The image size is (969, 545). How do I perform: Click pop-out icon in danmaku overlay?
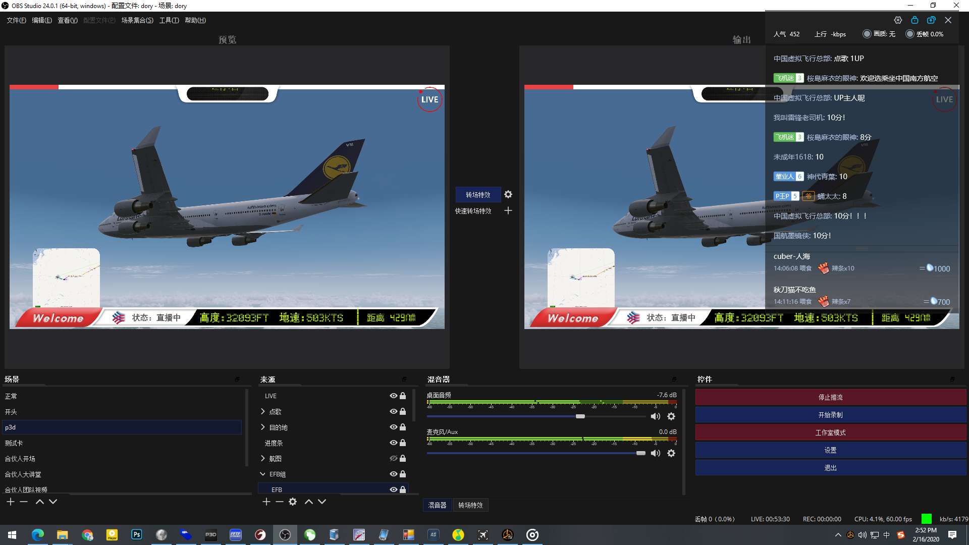[931, 20]
